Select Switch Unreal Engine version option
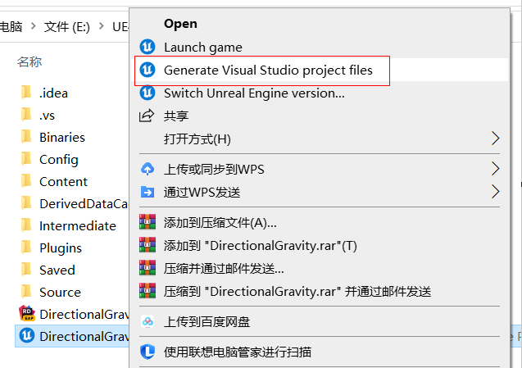 (x=254, y=93)
